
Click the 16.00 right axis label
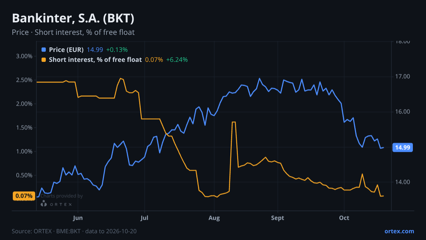(403, 112)
